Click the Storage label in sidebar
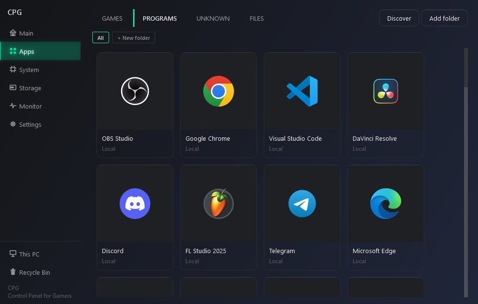This screenshot has width=478, height=304. pos(30,88)
